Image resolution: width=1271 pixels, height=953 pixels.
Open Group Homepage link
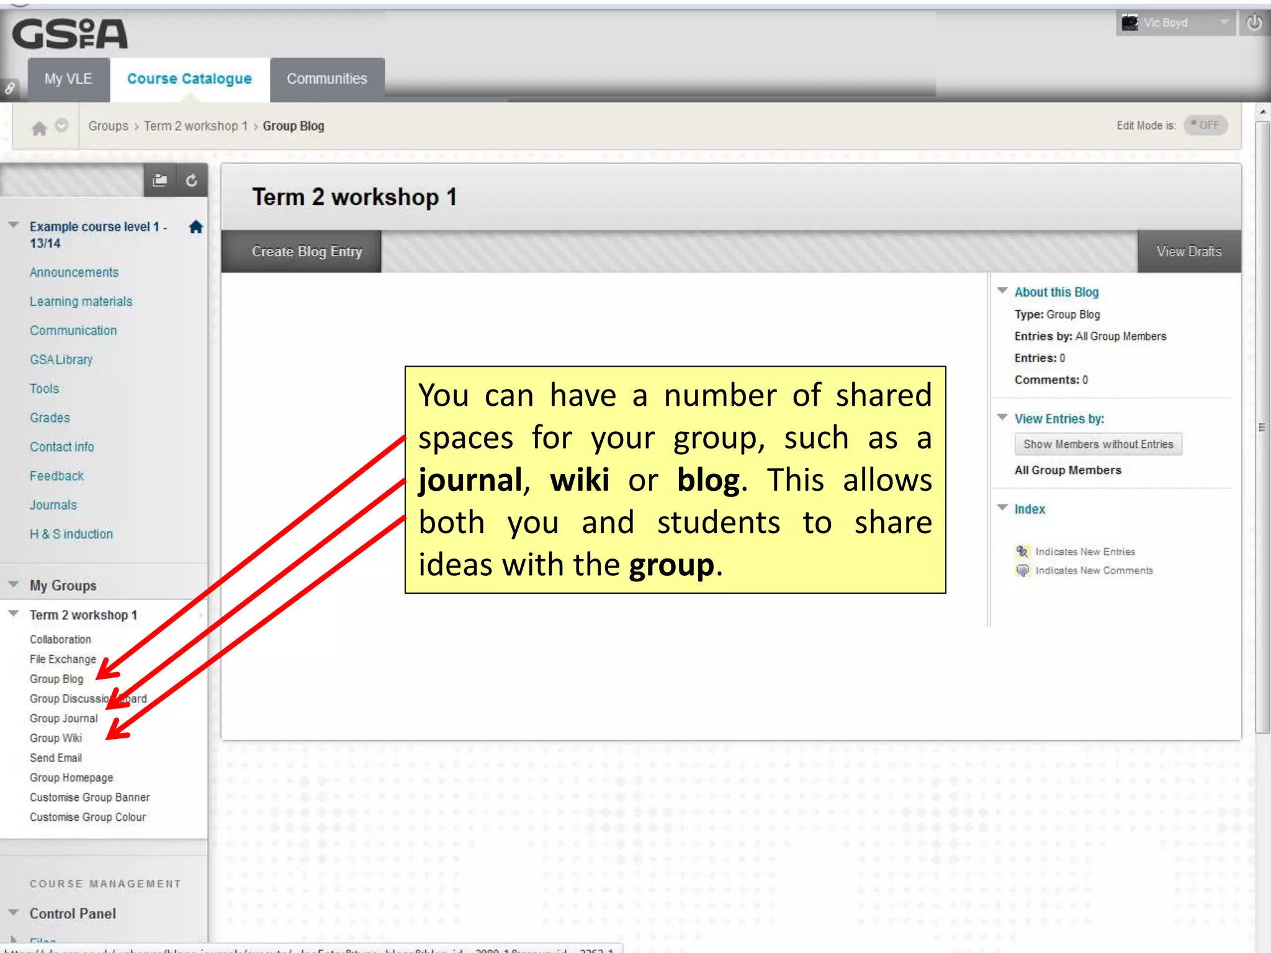[x=71, y=778]
